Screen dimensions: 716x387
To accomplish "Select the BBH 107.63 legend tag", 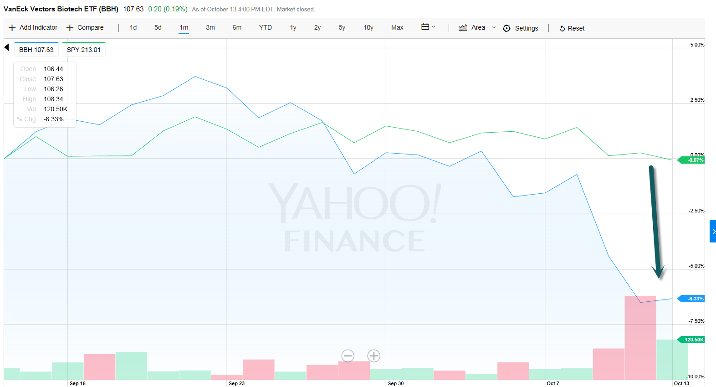I will (36, 49).
